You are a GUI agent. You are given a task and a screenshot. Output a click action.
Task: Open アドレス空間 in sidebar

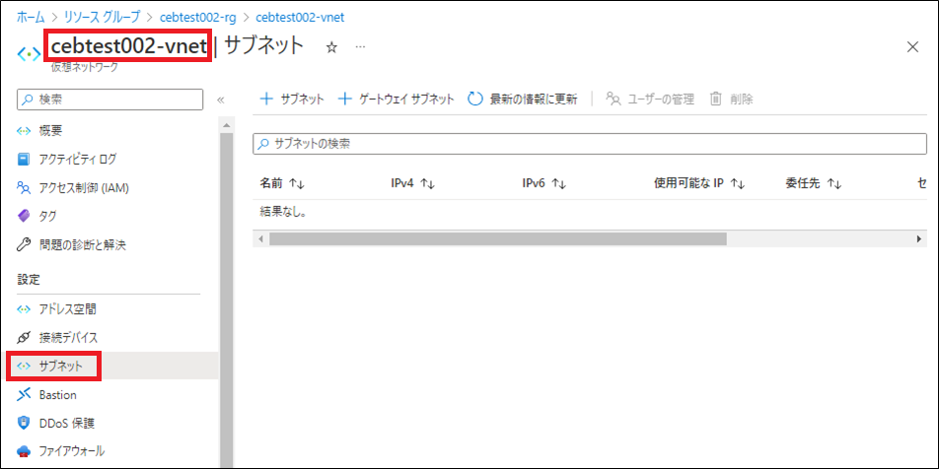(57, 309)
